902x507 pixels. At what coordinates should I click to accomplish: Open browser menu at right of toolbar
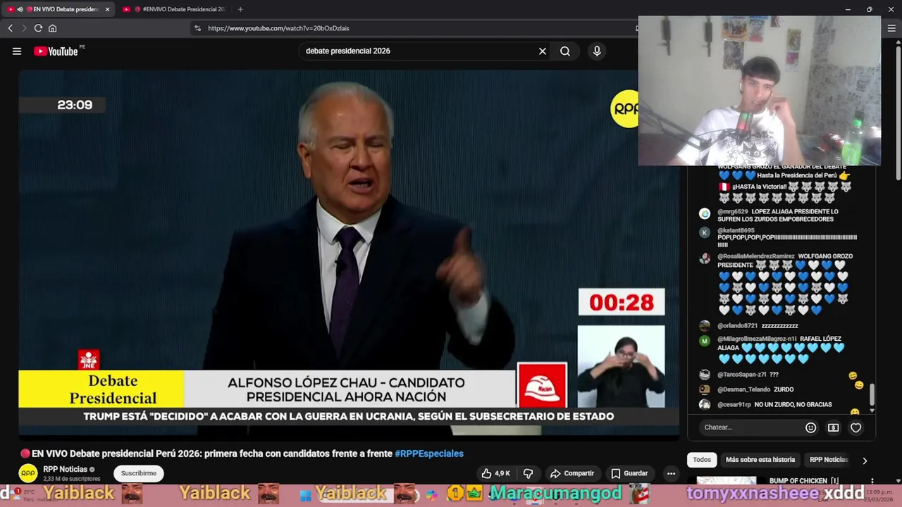pyautogui.click(x=891, y=28)
